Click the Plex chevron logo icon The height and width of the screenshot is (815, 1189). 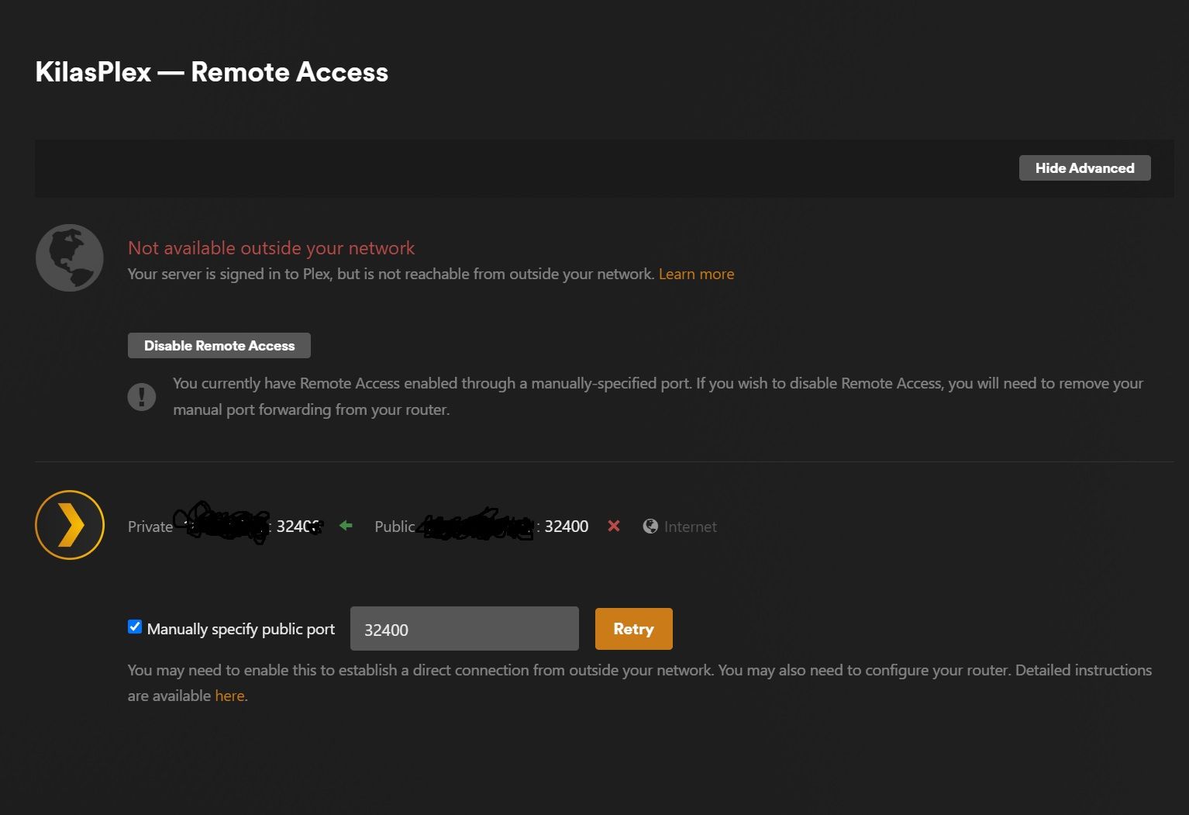tap(70, 525)
